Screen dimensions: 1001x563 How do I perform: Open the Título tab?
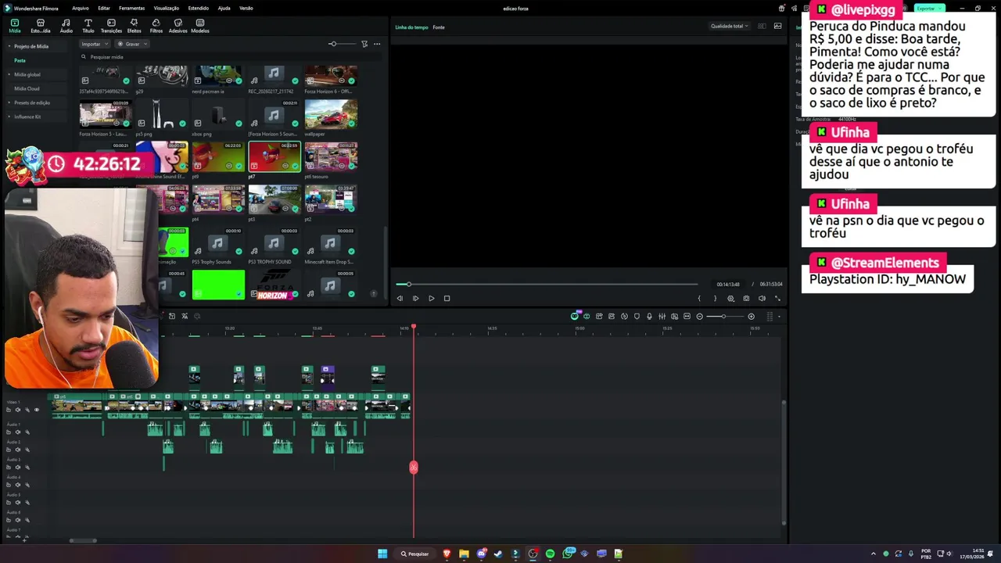(88, 26)
